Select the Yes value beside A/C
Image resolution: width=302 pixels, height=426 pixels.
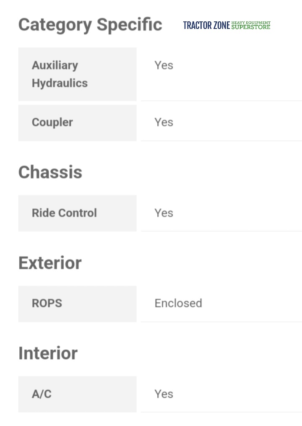pyautogui.click(x=164, y=394)
